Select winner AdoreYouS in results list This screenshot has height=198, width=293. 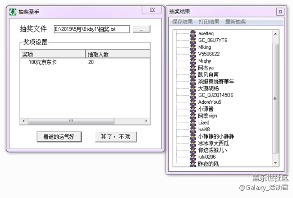[x=210, y=102]
